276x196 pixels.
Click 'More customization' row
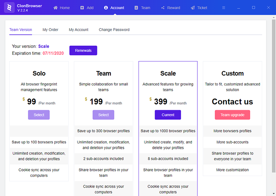(x=232, y=170)
